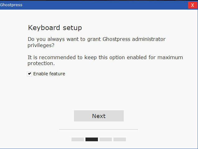
Task: Click the "Enable feature" label text
Action: tap(49, 74)
